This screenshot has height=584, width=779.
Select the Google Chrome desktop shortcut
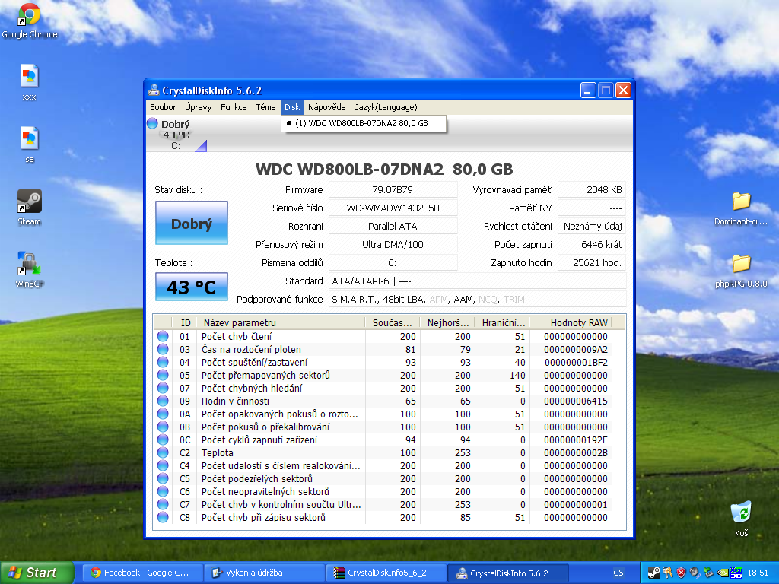[30, 21]
